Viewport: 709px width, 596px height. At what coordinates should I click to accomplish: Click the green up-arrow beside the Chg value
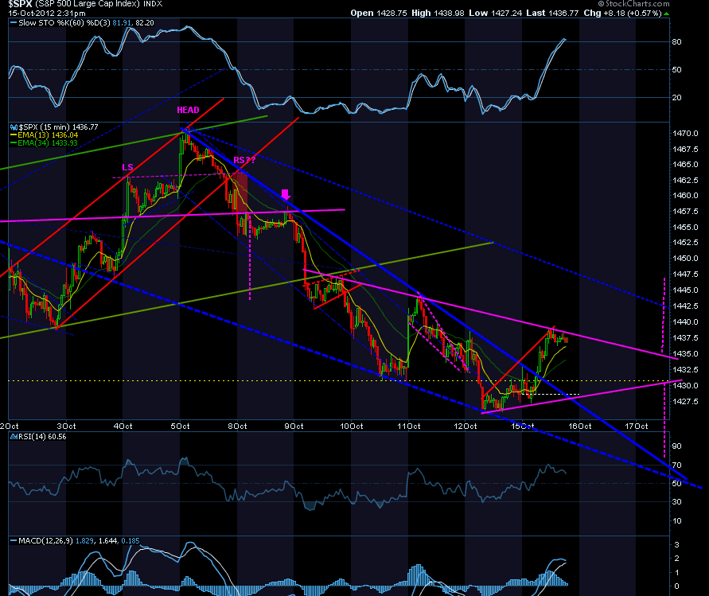pyautogui.click(x=667, y=14)
